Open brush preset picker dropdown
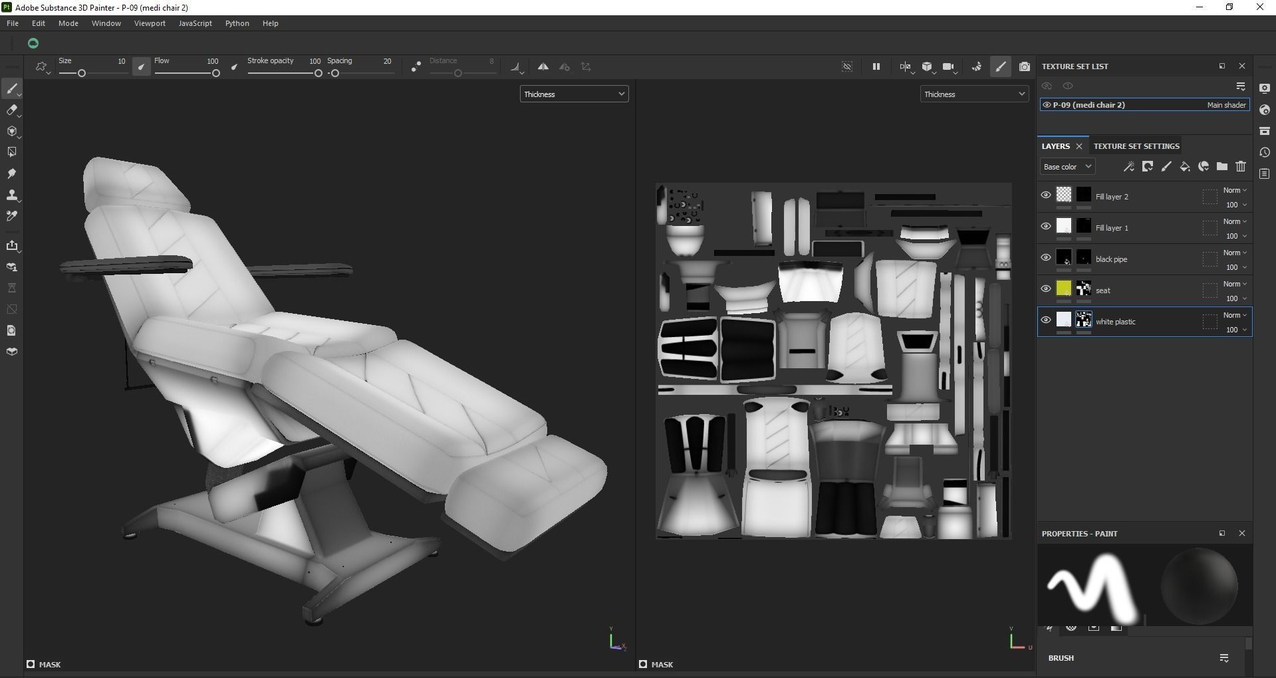The height and width of the screenshot is (678, 1276). click(x=42, y=66)
